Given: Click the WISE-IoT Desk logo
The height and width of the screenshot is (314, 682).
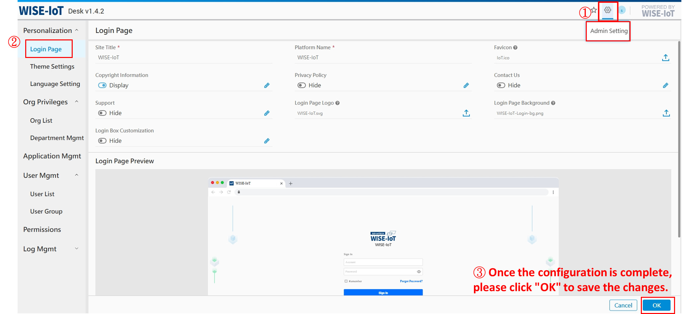Looking at the screenshot, I should 41,11.
